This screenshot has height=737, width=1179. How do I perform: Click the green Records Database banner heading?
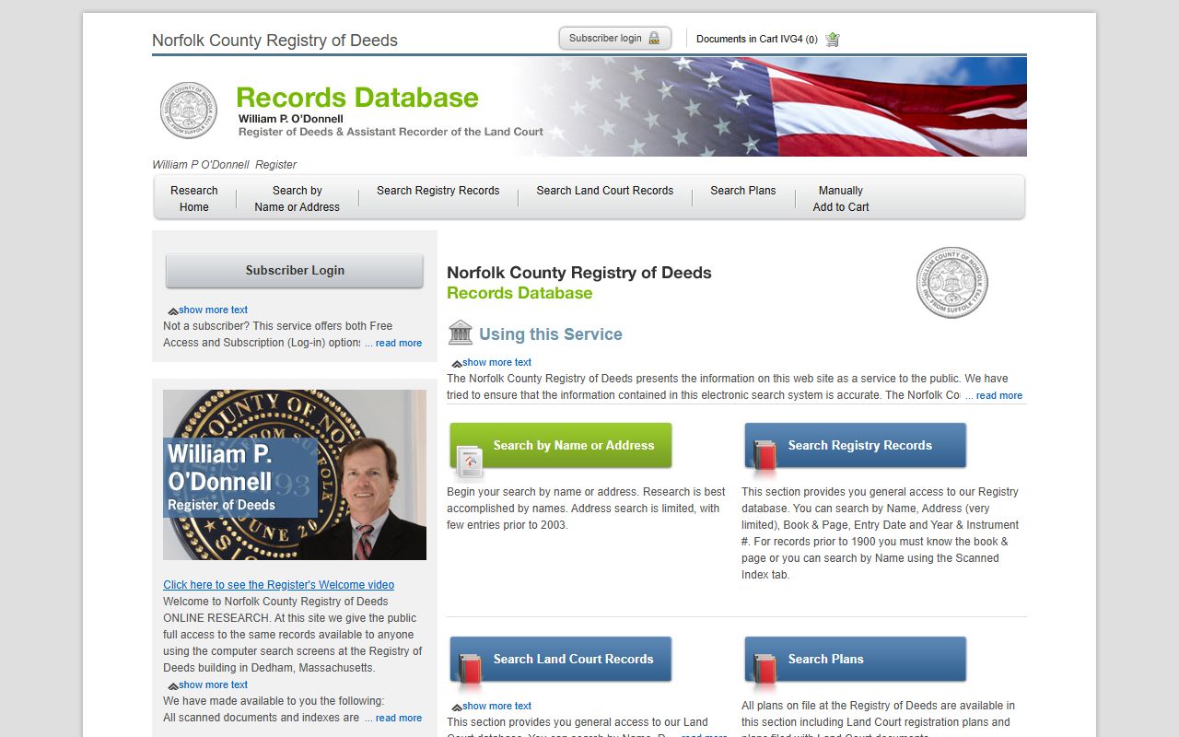click(357, 98)
